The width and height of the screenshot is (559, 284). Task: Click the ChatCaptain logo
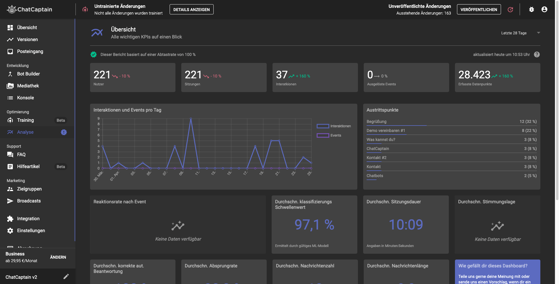click(29, 9)
